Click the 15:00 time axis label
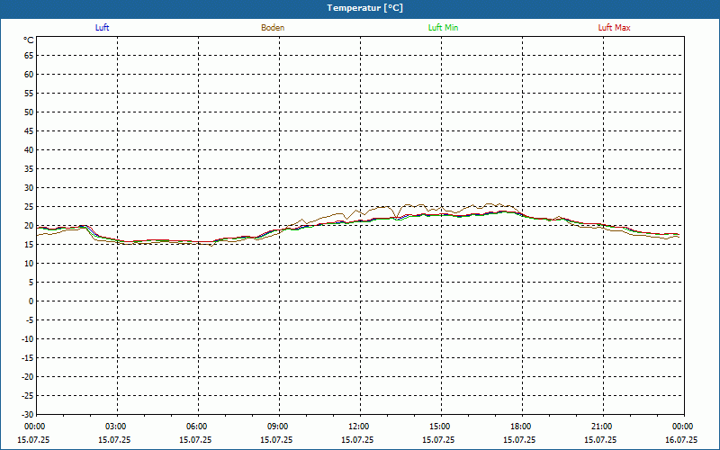 441,427
